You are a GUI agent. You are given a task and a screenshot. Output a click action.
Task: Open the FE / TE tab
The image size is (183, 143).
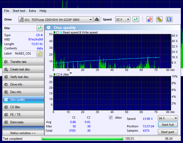(x=23, y=115)
